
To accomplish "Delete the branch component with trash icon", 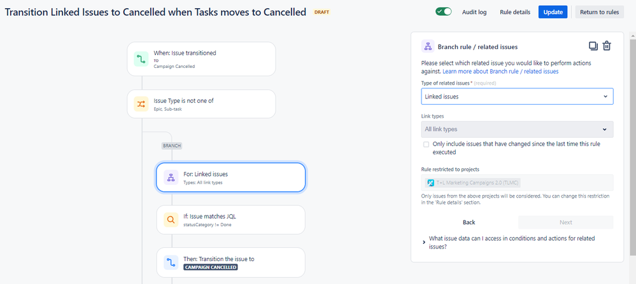I will 606,46.
